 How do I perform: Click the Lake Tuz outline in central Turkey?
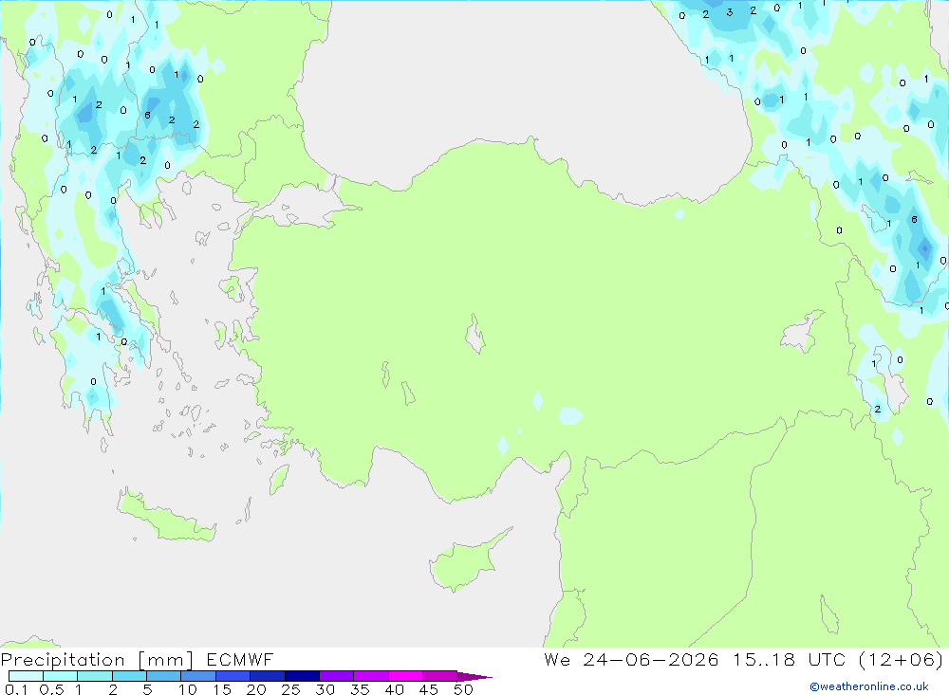[x=475, y=335]
